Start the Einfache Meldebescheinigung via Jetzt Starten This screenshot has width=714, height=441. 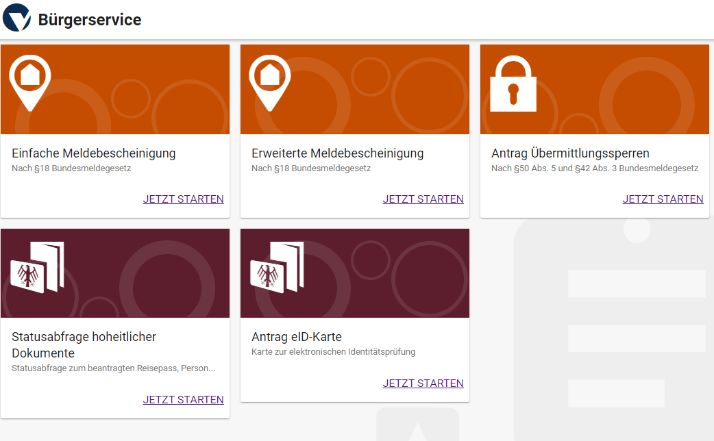183,199
